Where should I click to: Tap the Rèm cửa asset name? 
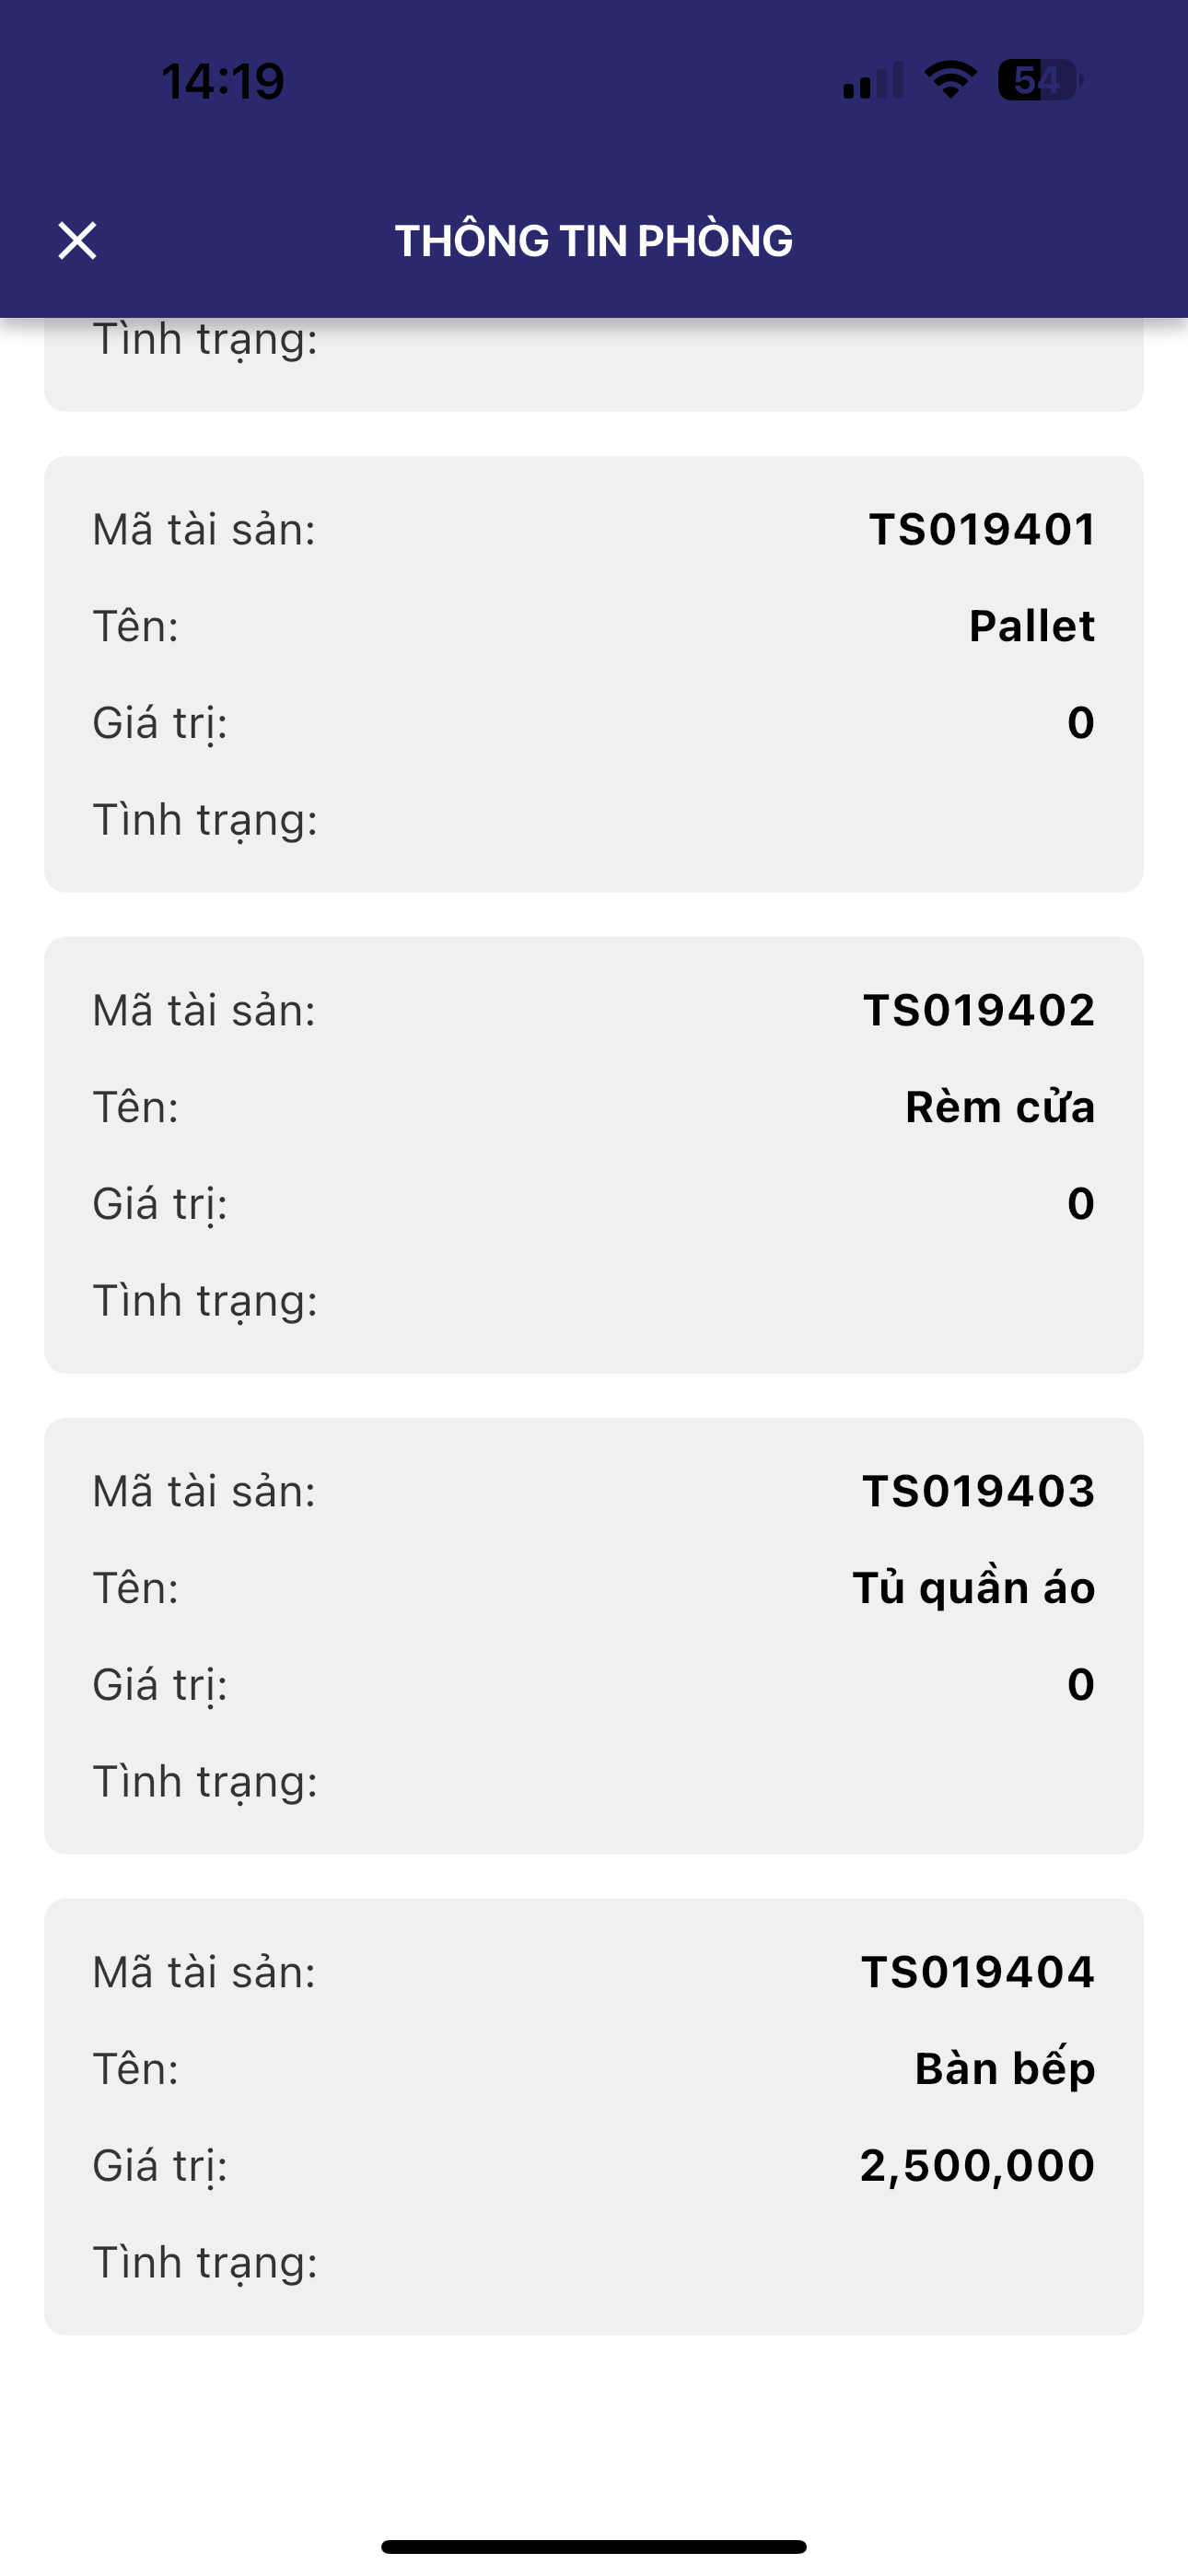click(1000, 1107)
